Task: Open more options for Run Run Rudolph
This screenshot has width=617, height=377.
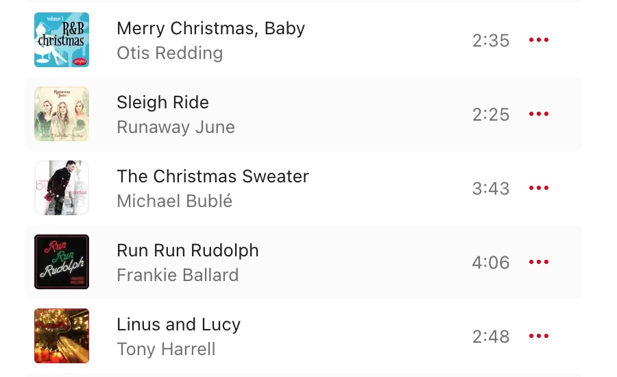Action: (539, 263)
